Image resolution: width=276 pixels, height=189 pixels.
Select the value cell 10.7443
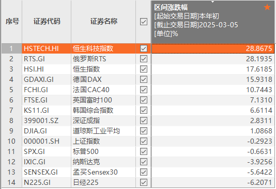213,90
